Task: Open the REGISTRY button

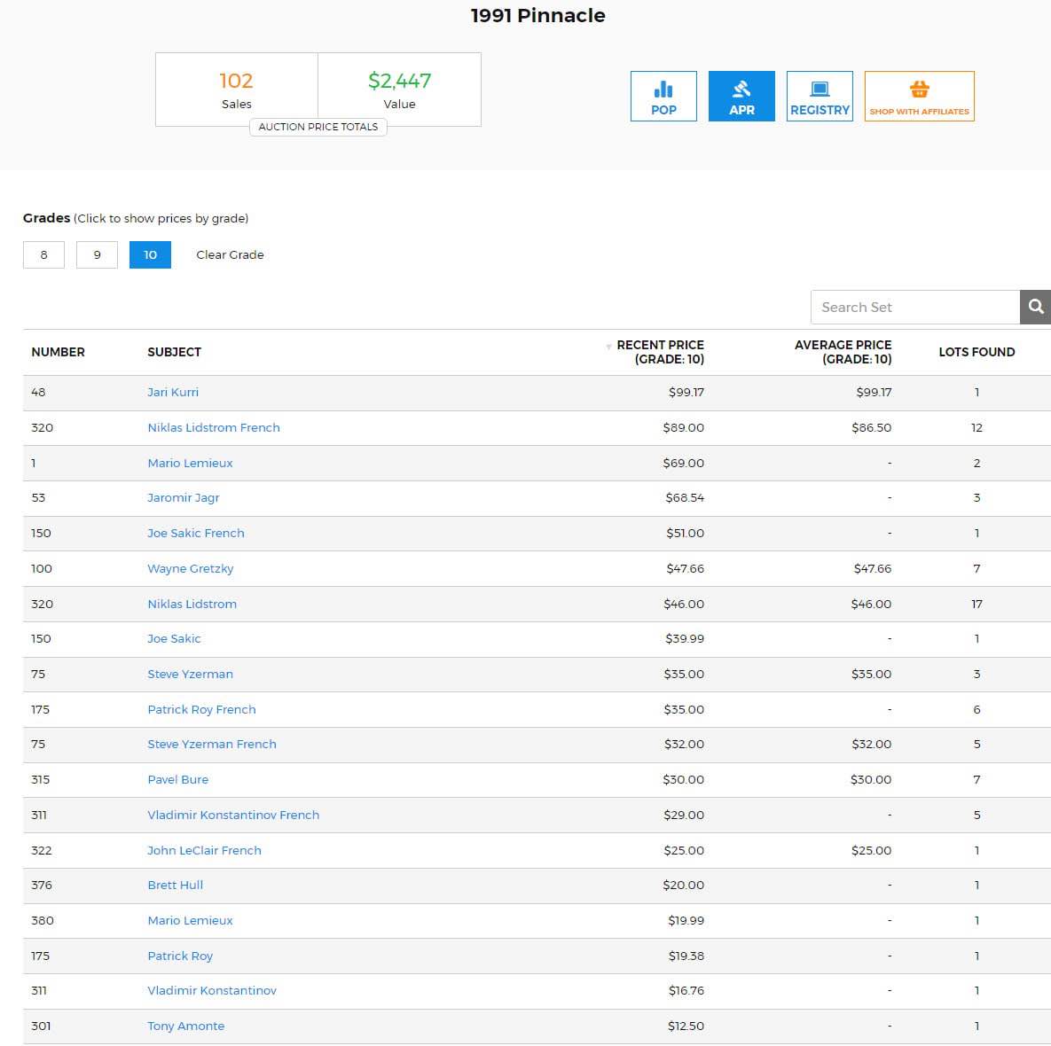Action: pos(820,96)
